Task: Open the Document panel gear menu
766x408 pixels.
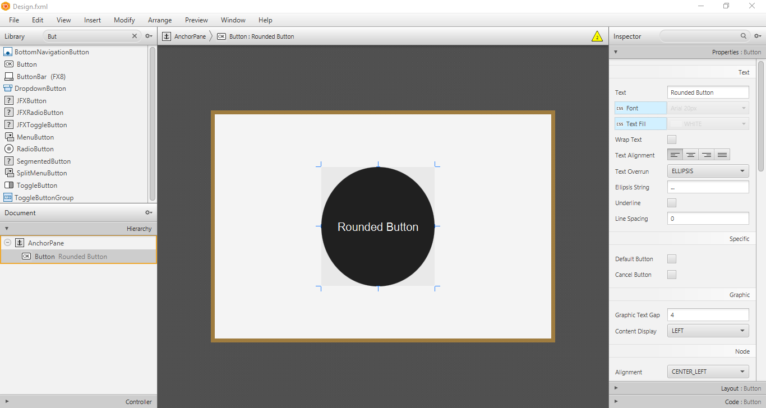Action: [148, 212]
